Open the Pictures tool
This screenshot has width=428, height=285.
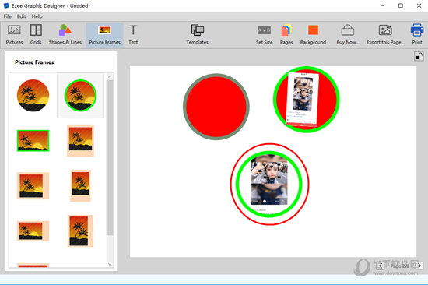(x=14, y=35)
